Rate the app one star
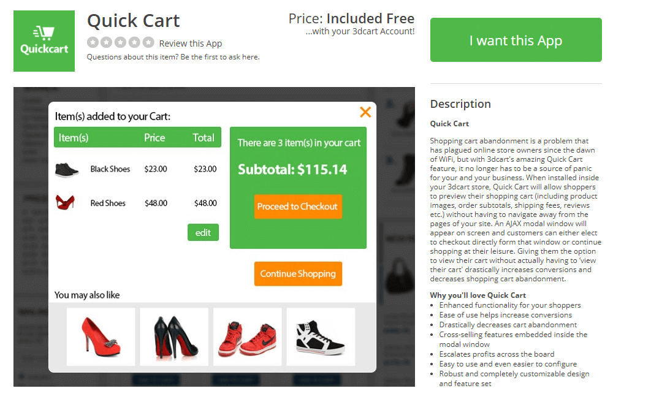The height and width of the screenshot is (410, 670). 93,43
